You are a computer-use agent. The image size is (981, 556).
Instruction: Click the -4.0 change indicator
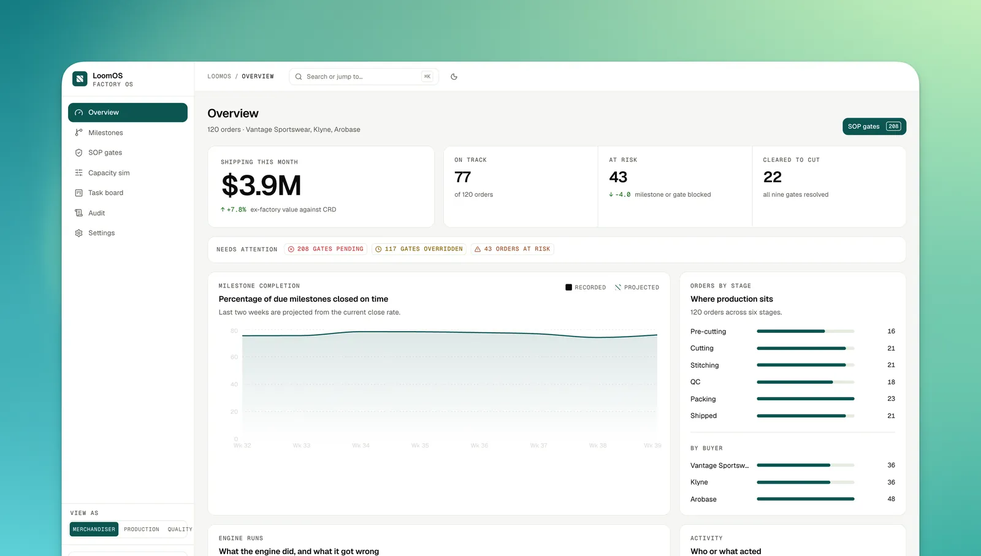[620, 195]
